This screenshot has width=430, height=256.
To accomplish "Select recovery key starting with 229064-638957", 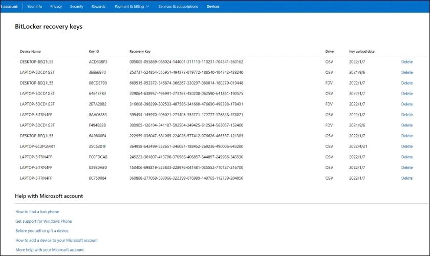I will coord(186,94).
